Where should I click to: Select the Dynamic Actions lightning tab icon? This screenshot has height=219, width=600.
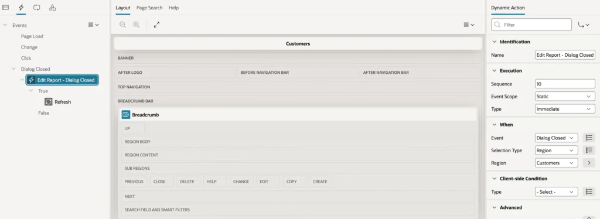click(21, 7)
